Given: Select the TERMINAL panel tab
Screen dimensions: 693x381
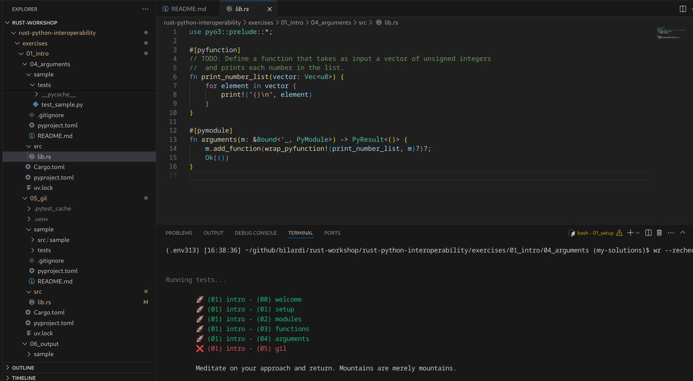Looking at the screenshot, I should tap(300, 233).
